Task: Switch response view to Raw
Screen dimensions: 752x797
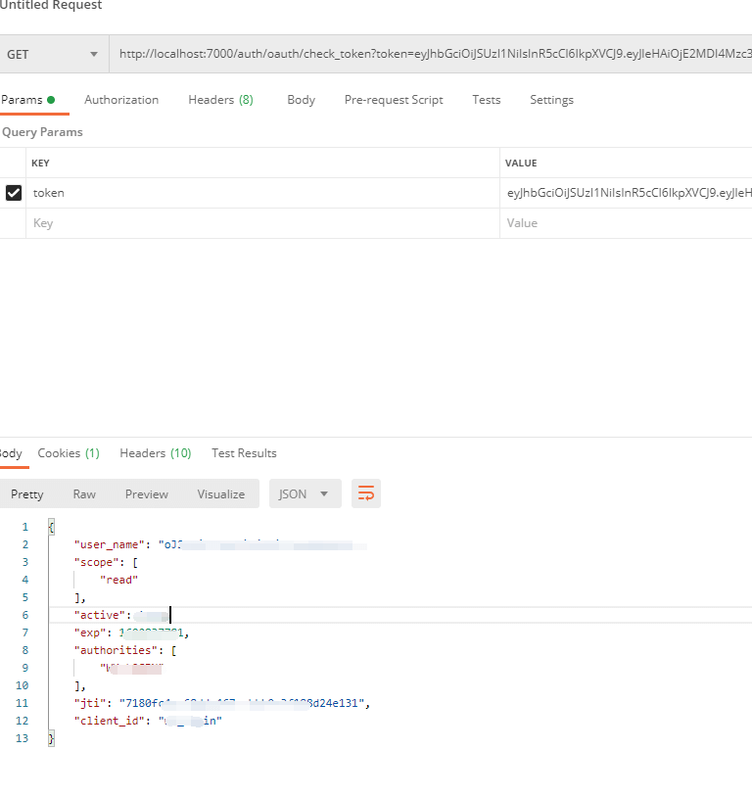Action: (84, 494)
